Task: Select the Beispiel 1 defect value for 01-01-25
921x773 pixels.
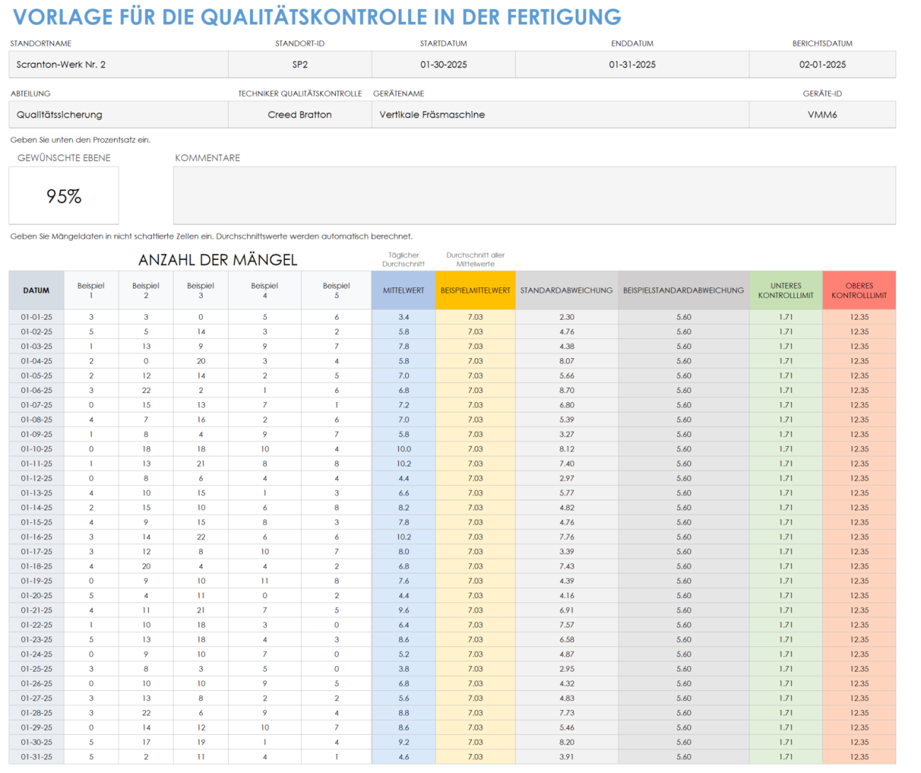Action: (x=91, y=316)
